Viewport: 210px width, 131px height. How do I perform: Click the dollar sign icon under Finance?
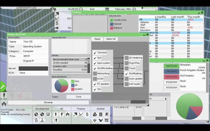pos(87,114)
